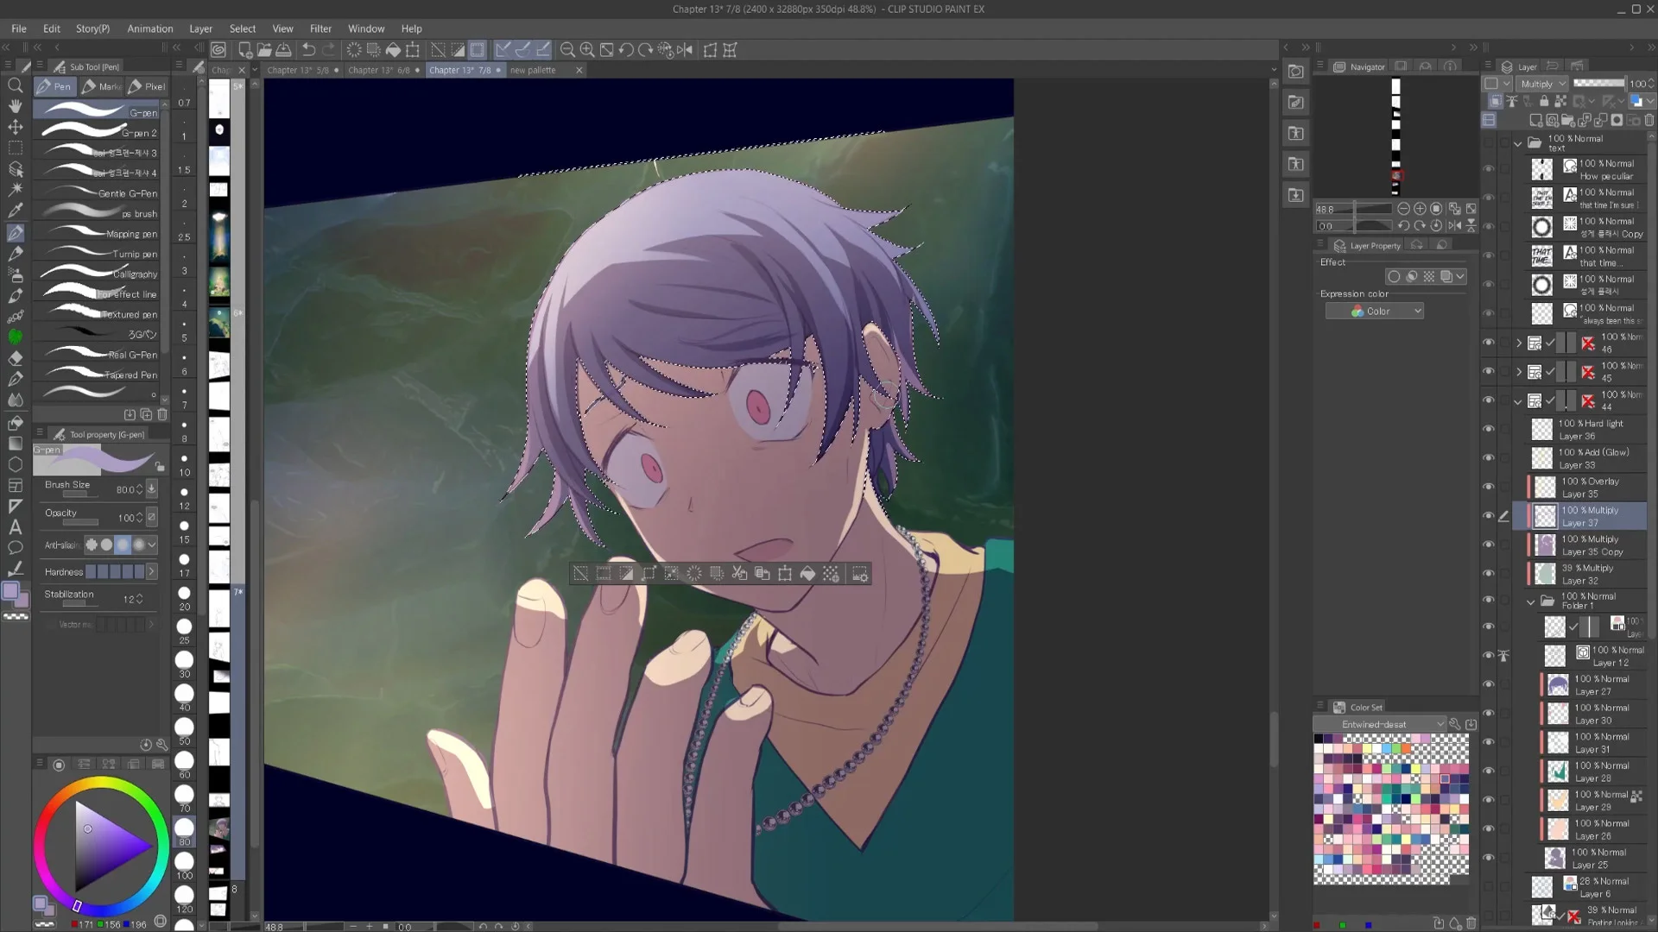This screenshot has height=932, width=1658.
Task: Collapse frame folder 44
Action: 1519,401
